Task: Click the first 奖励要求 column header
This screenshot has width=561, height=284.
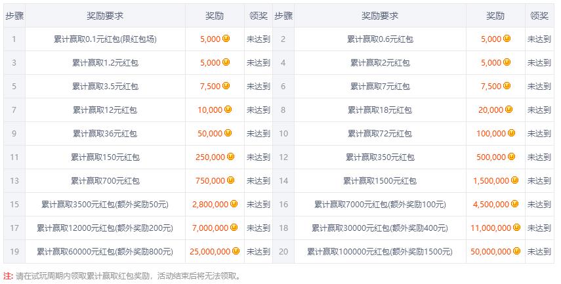Action: click(x=105, y=16)
